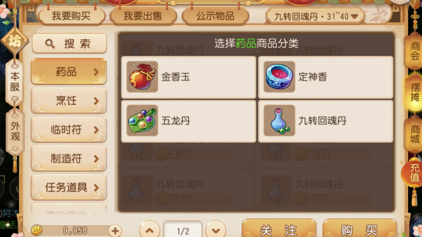Pick the 五龙丹 green leaf icon
The width and height of the screenshot is (422, 237).
click(x=142, y=121)
